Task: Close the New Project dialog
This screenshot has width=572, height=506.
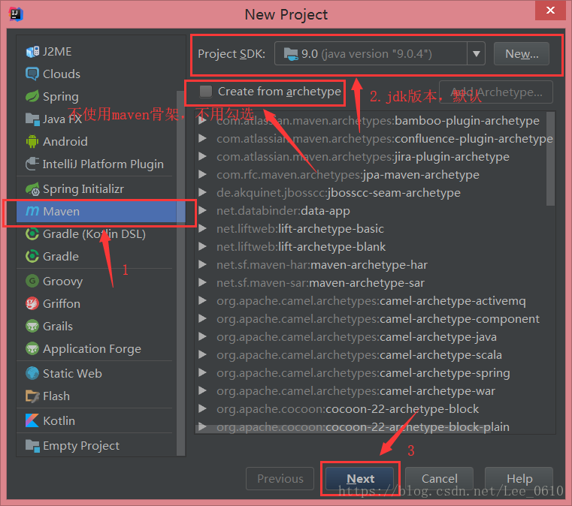Action: (550, 11)
